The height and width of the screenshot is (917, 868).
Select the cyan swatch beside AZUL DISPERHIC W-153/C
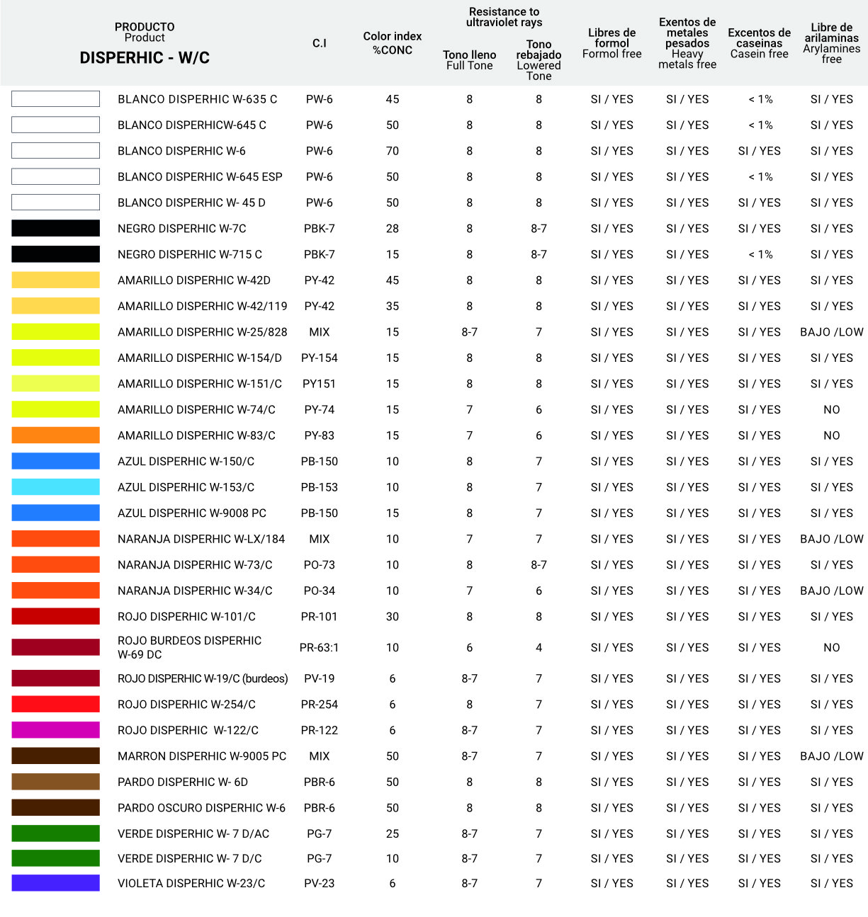coord(55,487)
